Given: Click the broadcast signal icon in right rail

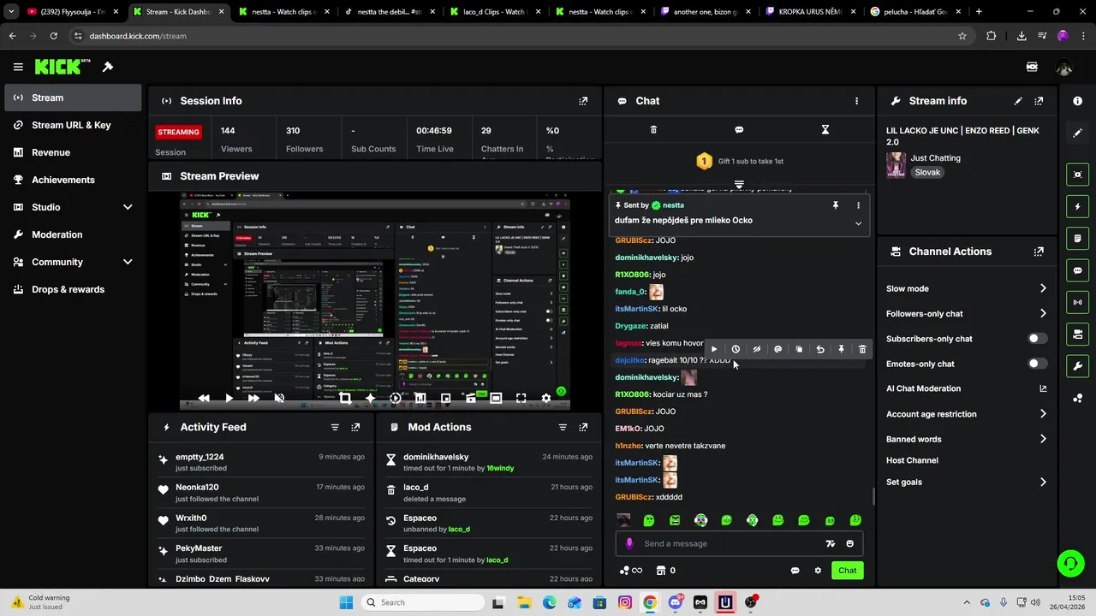Looking at the screenshot, I should 1077,302.
